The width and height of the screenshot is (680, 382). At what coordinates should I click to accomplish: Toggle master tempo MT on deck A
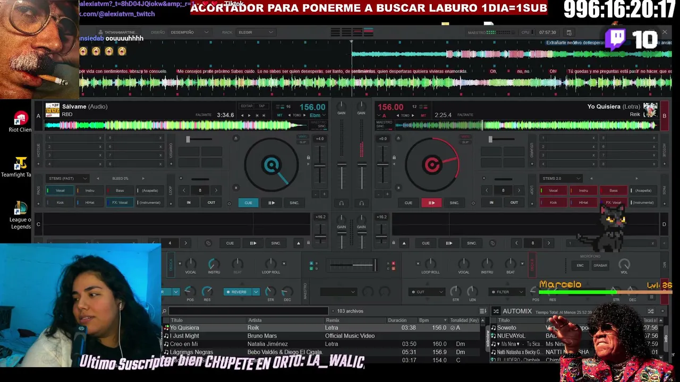280,115
